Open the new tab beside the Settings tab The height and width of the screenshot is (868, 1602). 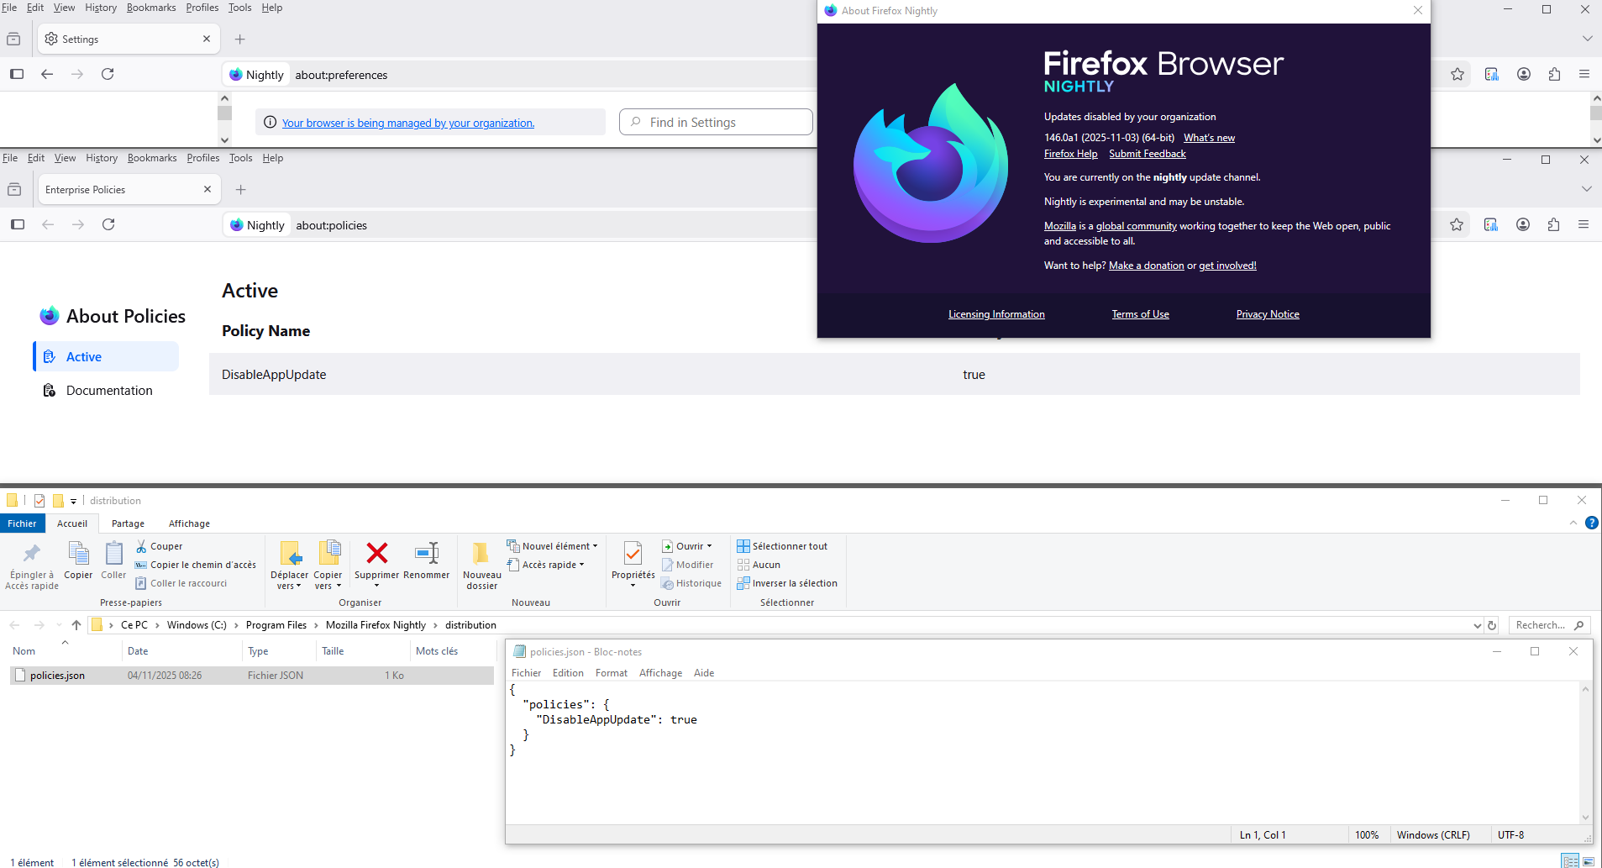point(240,39)
